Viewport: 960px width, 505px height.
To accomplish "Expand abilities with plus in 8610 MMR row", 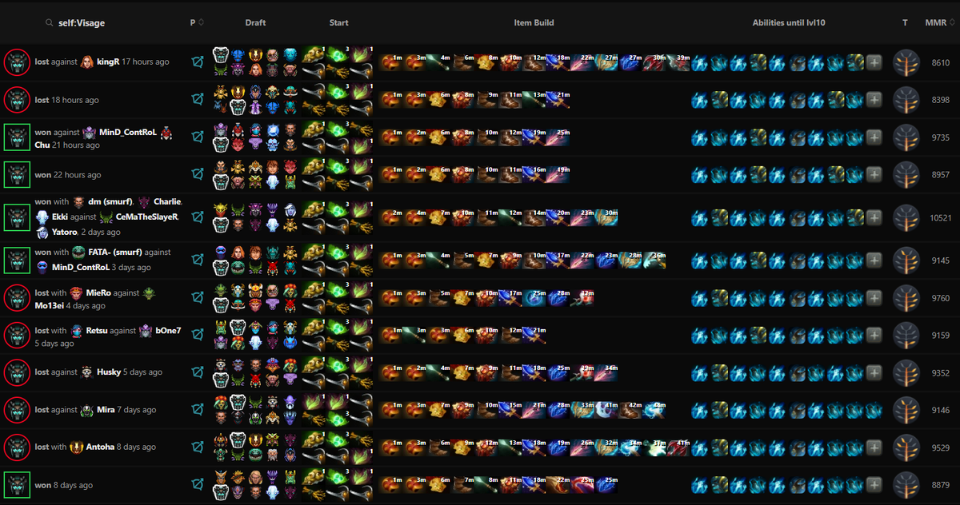I will [874, 62].
